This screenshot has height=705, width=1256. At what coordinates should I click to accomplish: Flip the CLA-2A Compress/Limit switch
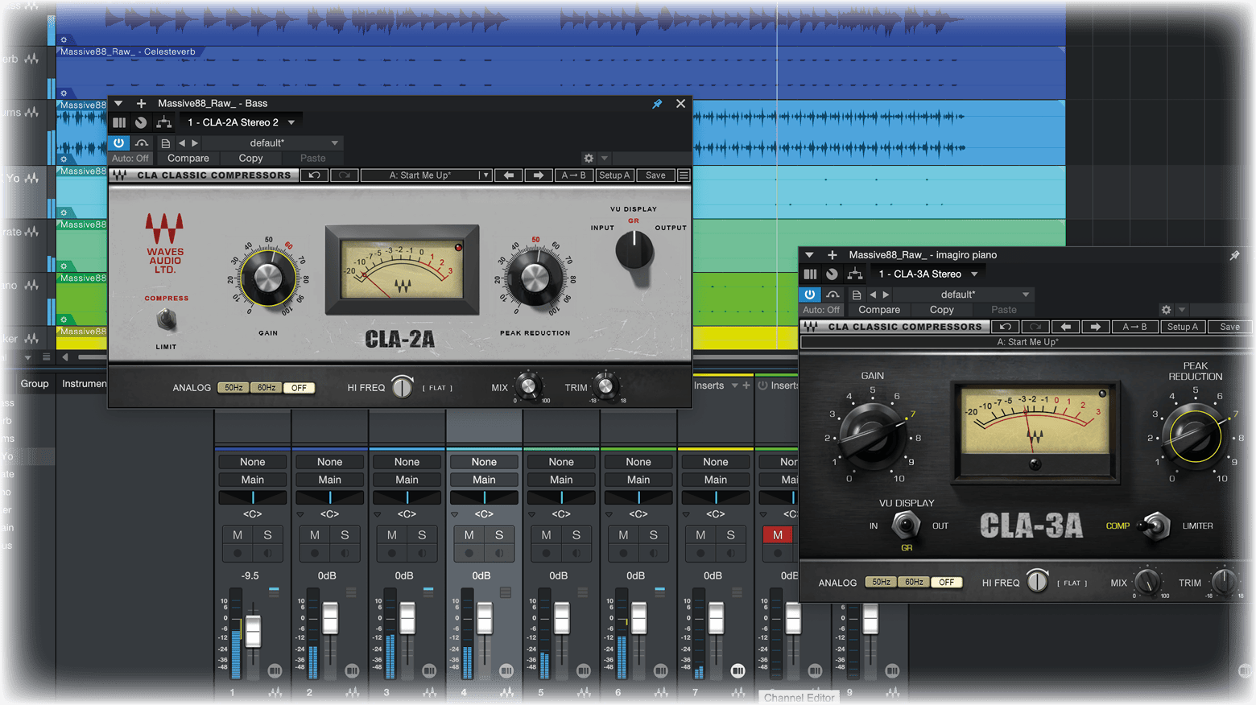pos(167,320)
